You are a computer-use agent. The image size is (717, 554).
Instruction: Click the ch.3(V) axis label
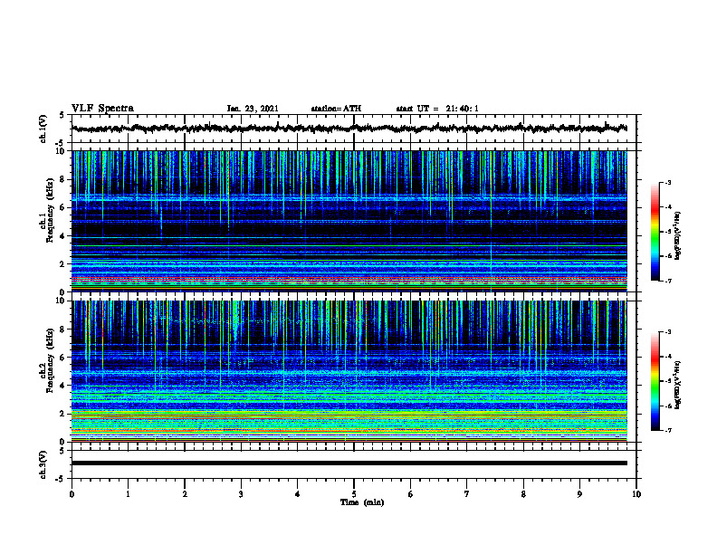click(43, 464)
